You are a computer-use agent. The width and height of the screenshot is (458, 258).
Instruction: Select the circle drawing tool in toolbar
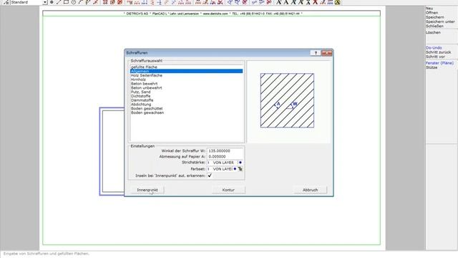coord(73,2)
